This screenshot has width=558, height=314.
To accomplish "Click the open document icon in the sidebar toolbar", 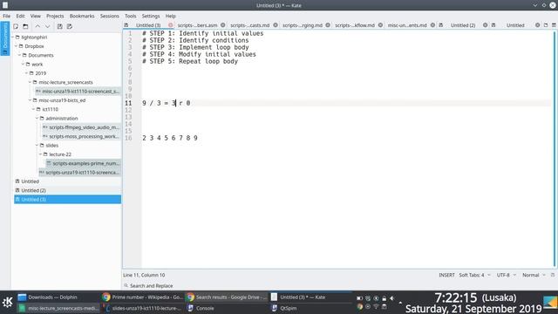I will coord(25,26).
